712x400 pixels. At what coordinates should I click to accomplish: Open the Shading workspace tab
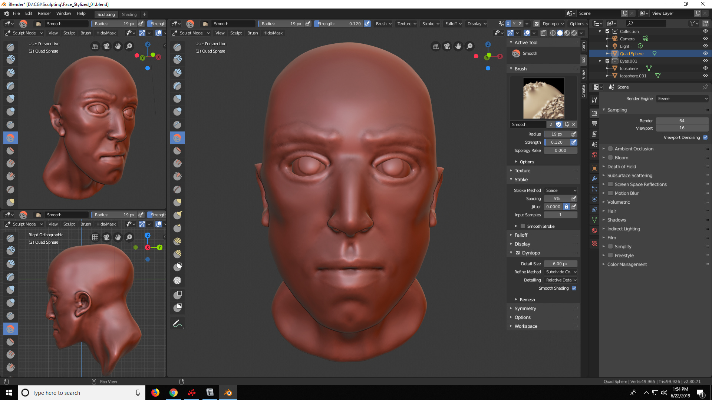(x=129, y=14)
